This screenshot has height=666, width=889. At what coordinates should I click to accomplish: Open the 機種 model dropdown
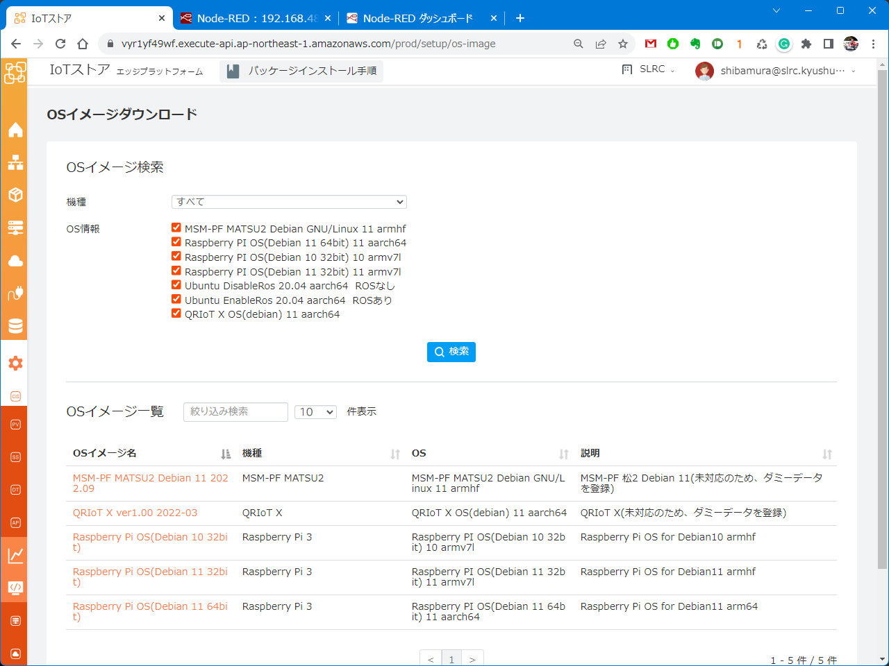(289, 202)
